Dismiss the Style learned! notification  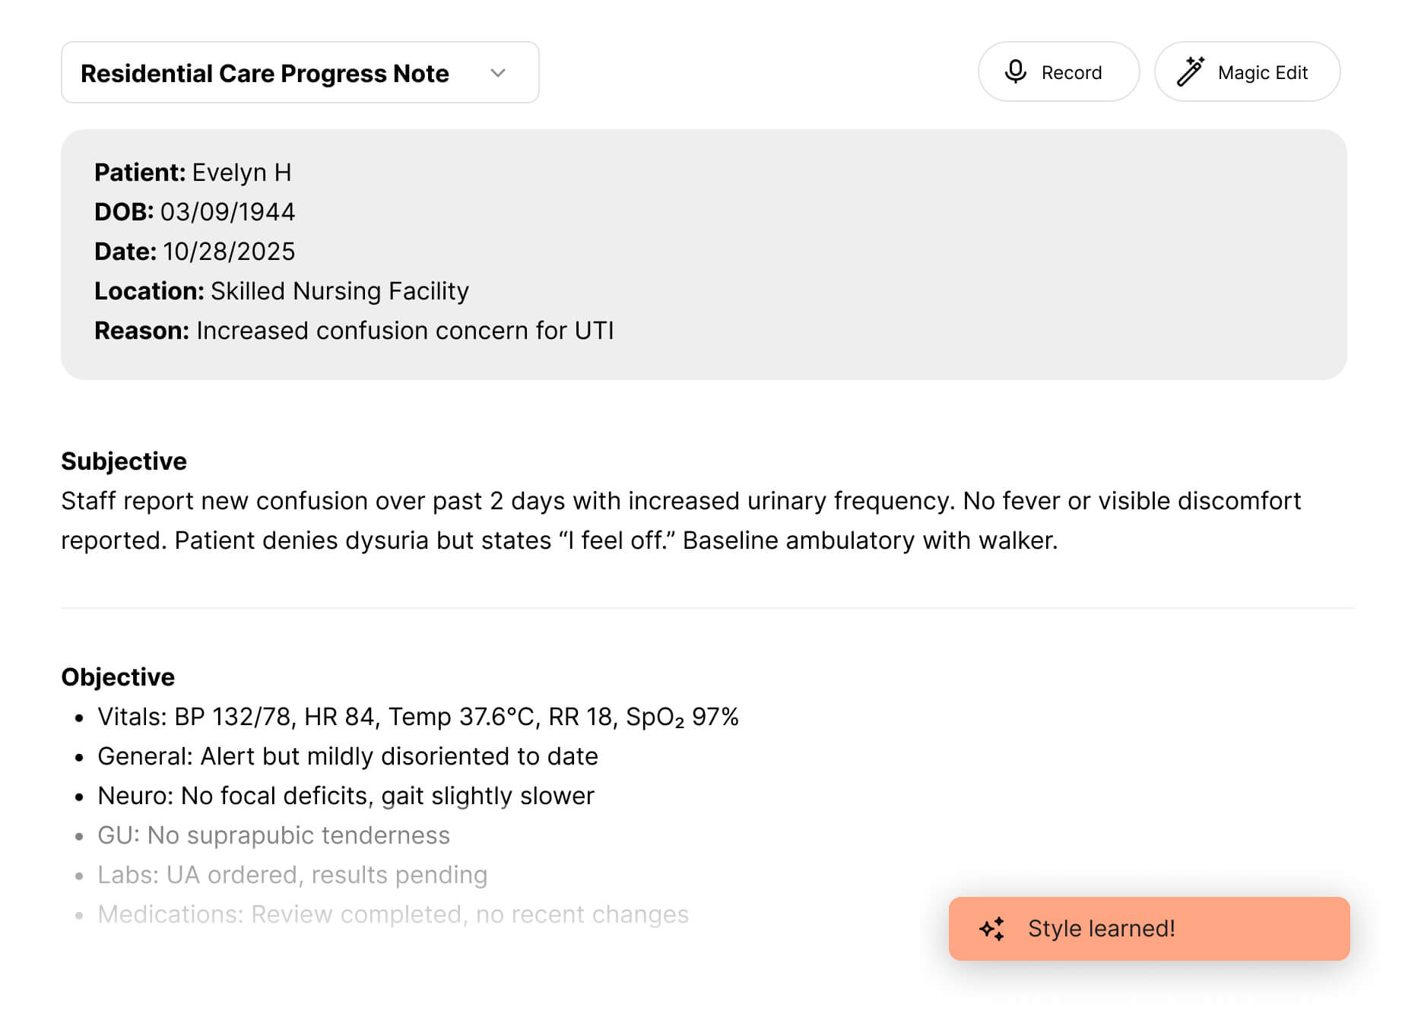click(1148, 929)
